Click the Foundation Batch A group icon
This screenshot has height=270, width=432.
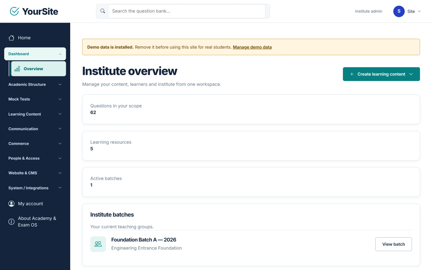tap(98, 244)
